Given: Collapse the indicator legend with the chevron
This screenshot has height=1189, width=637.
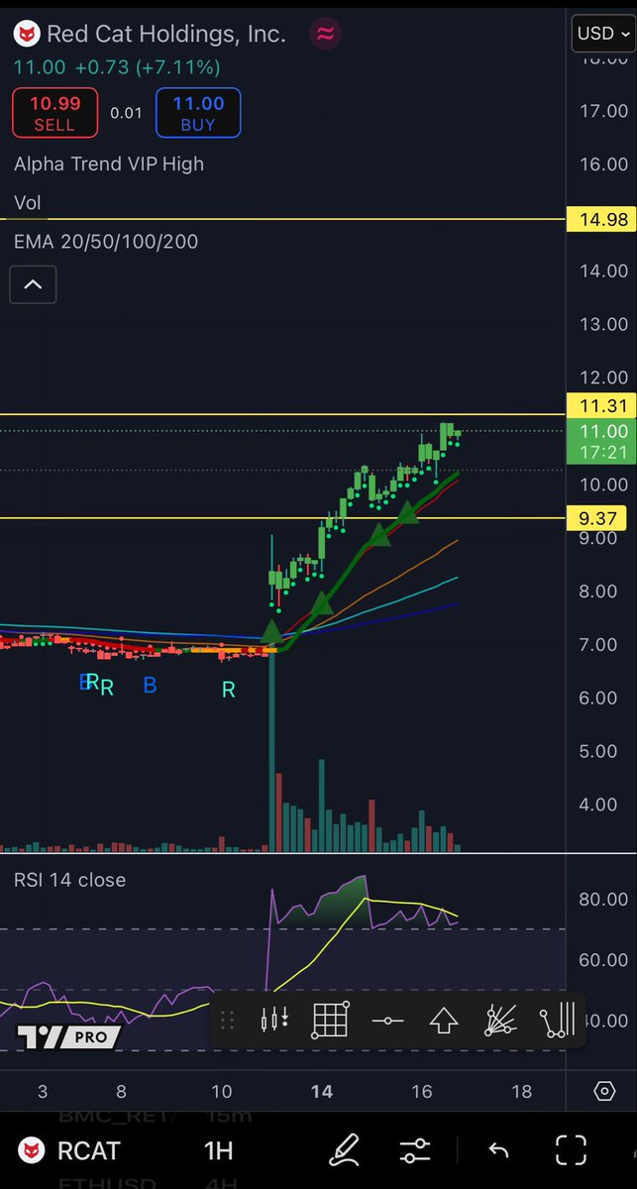Looking at the screenshot, I should pos(33,285).
